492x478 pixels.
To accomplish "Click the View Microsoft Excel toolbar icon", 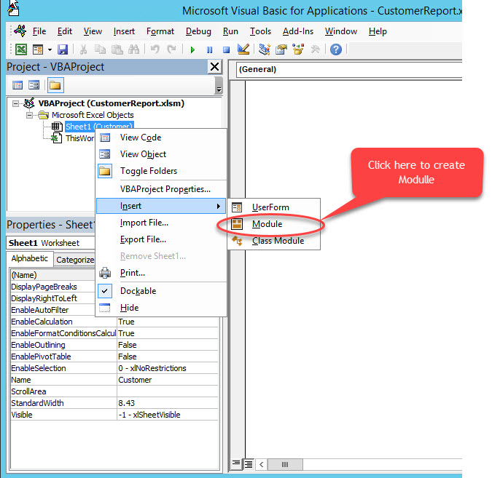I will click(21, 49).
